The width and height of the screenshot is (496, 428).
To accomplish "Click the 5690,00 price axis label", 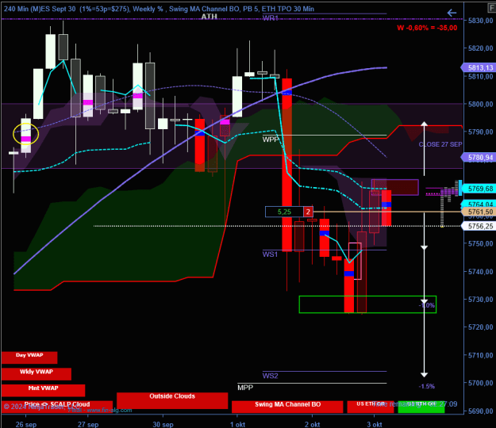I will [480, 411].
